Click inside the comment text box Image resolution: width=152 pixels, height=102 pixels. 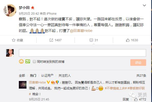tap(82, 53)
